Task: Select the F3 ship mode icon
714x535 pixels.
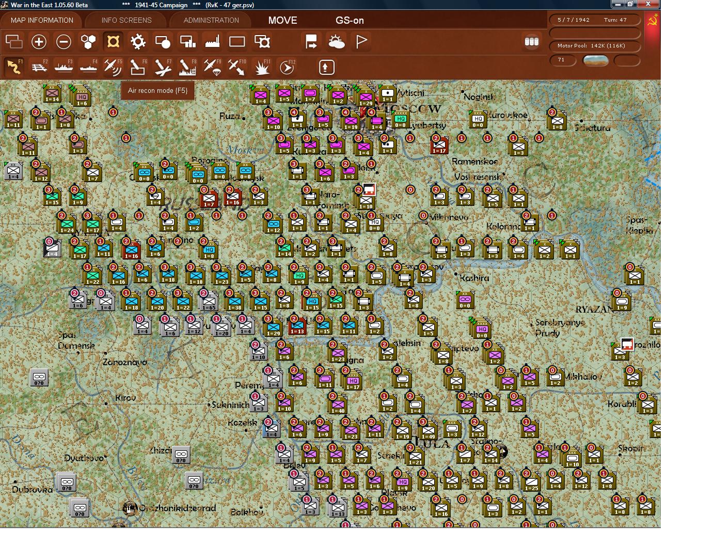Action: point(64,67)
